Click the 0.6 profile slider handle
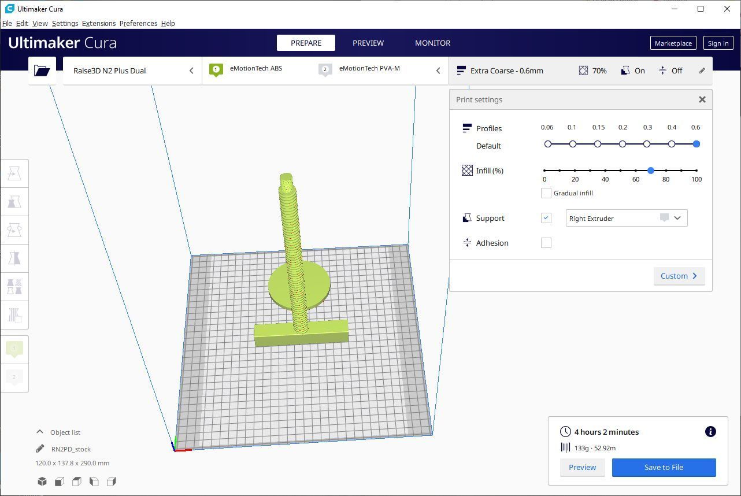The height and width of the screenshot is (496, 741). [x=696, y=144]
